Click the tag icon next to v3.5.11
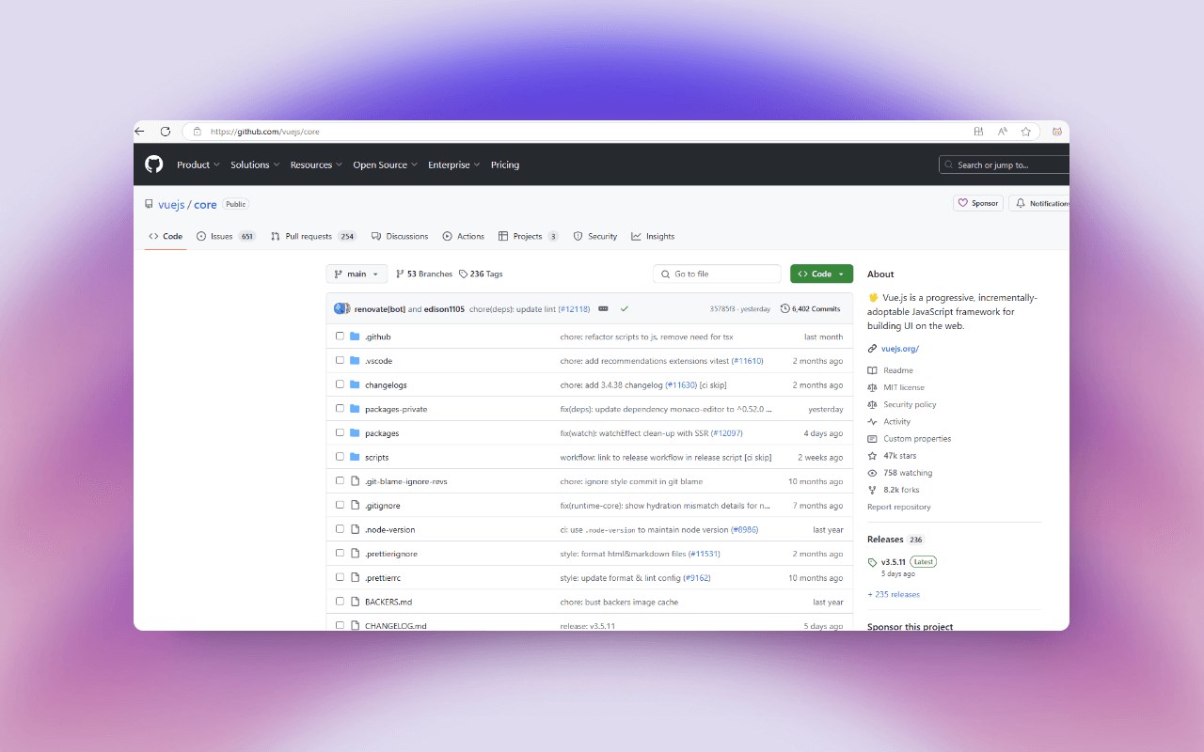 click(x=872, y=562)
